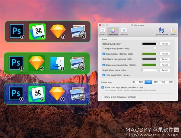Screen dimensions: 181x138
Task: Set icons size to 100
Action: pos(141,82)
